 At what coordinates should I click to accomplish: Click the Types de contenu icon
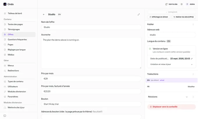pos(5,82)
